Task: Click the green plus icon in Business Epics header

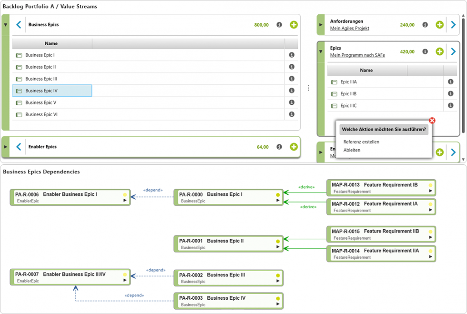Action: click(294, 25)
